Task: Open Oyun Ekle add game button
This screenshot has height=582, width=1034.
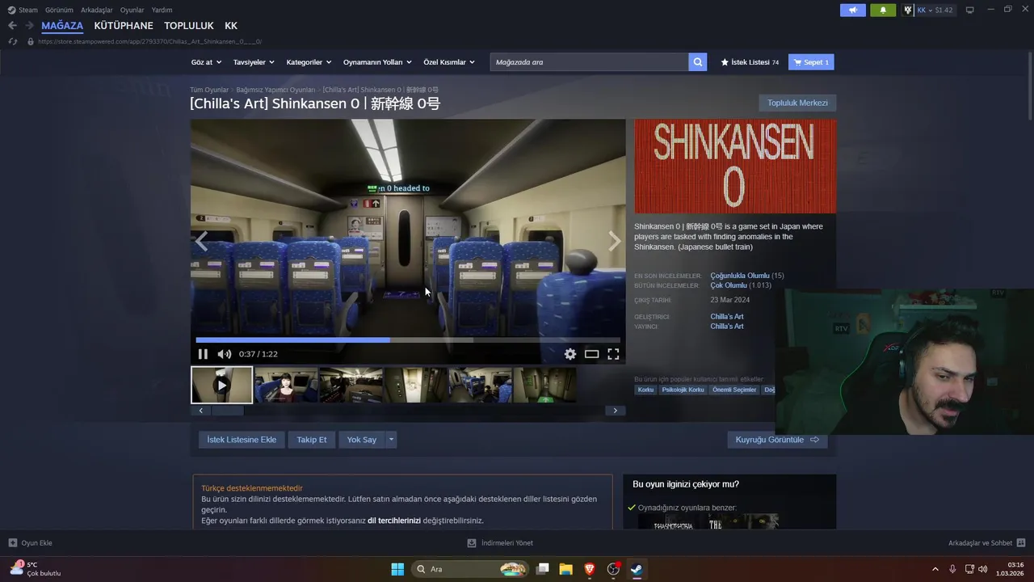Action: (x=30, y=543)
